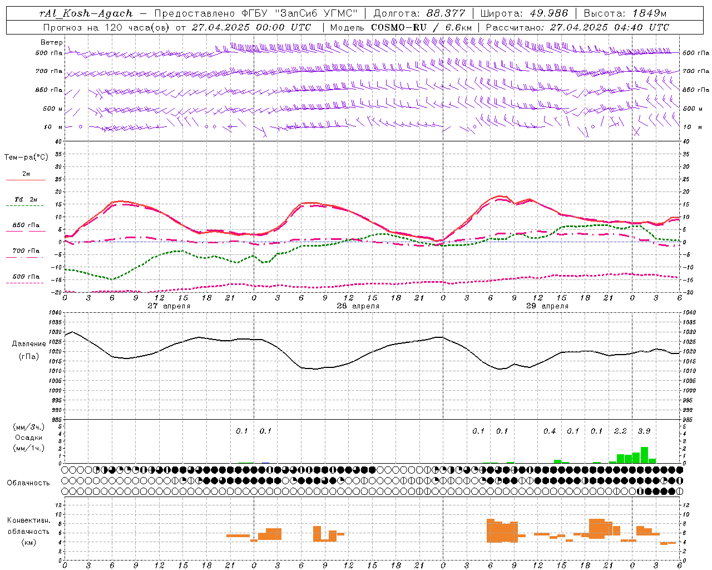Screen dimensions: 712x570
Task: Select the latitude value Широта: 49.986
Action: pos(524,13)
